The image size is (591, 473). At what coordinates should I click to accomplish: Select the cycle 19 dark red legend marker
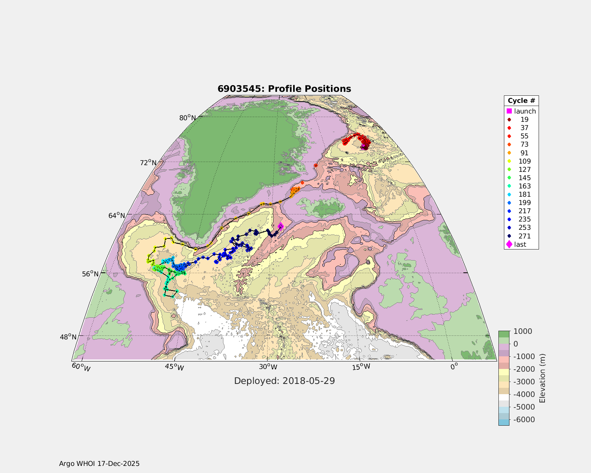509,120
